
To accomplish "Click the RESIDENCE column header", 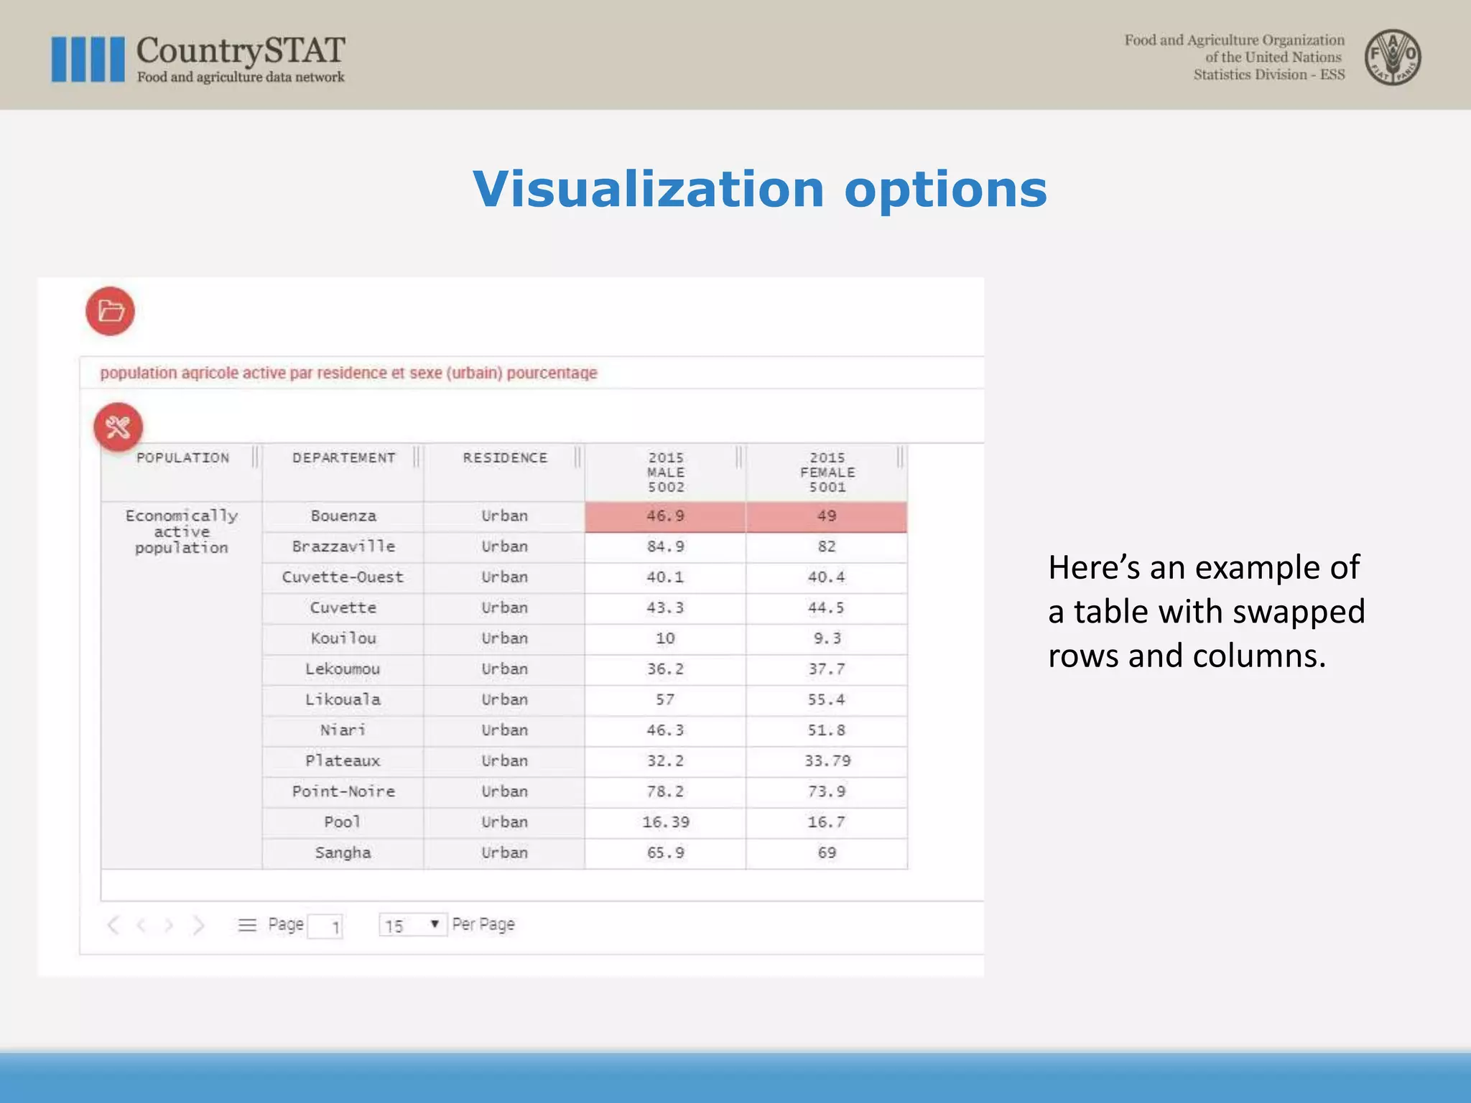I will pyautogui.click(x=504, y=458).
